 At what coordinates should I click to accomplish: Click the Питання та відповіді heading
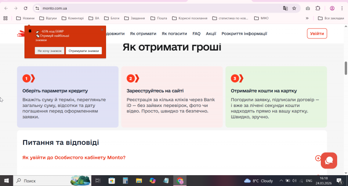point(61,142)
